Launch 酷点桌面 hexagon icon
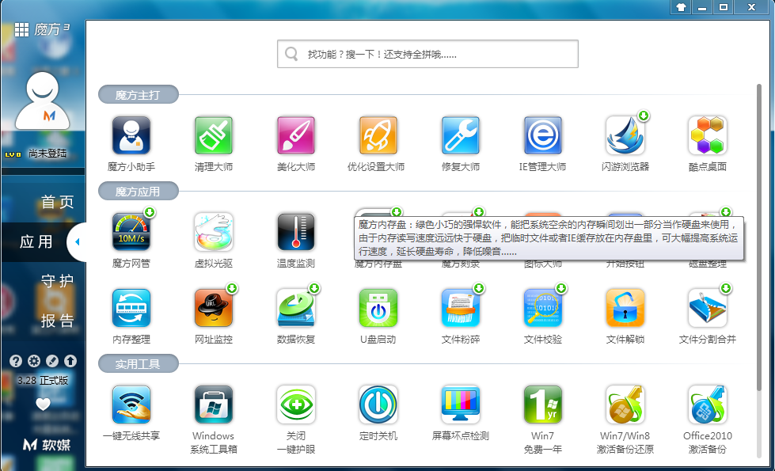This screenshot has height=471, width=775. (x=707, y=135)
